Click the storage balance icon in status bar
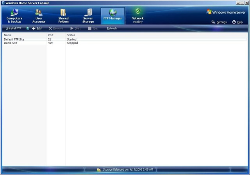This screenshot has height=175, width=250. [x=99, y=170]
